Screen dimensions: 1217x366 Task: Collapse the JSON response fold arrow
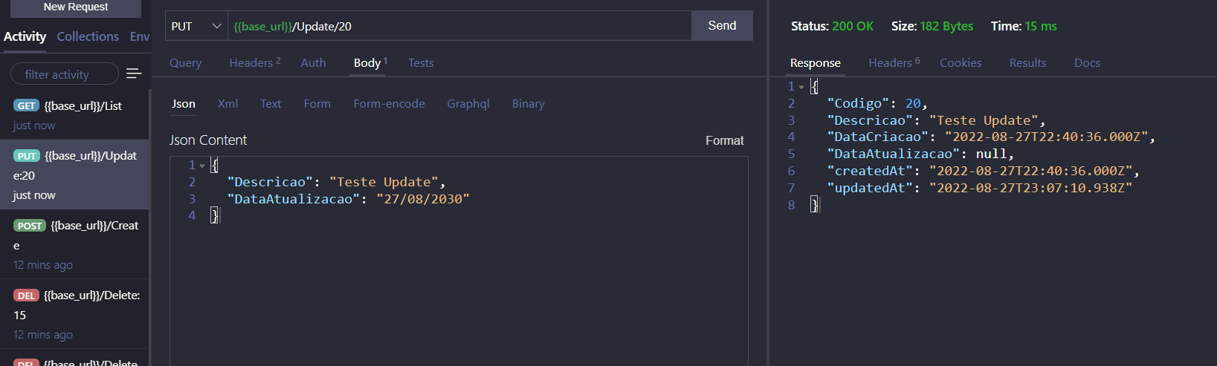tap(801, 87)
